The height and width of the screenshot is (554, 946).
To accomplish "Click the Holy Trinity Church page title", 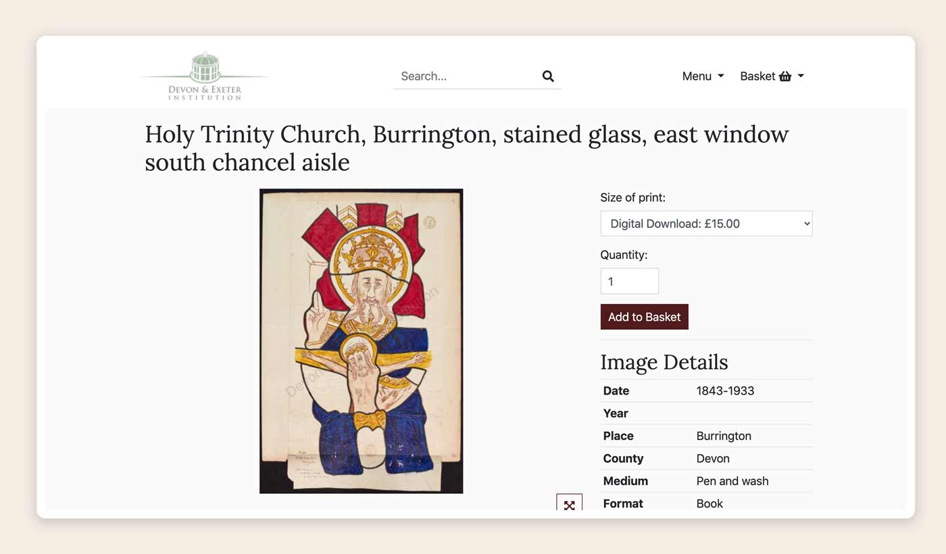I will (466, 148).
